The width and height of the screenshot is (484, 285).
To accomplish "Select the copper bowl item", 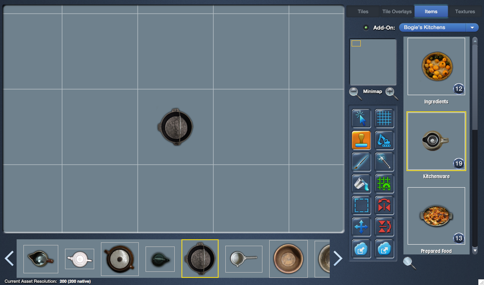I will pyautogui.click(x=288, y=259).
